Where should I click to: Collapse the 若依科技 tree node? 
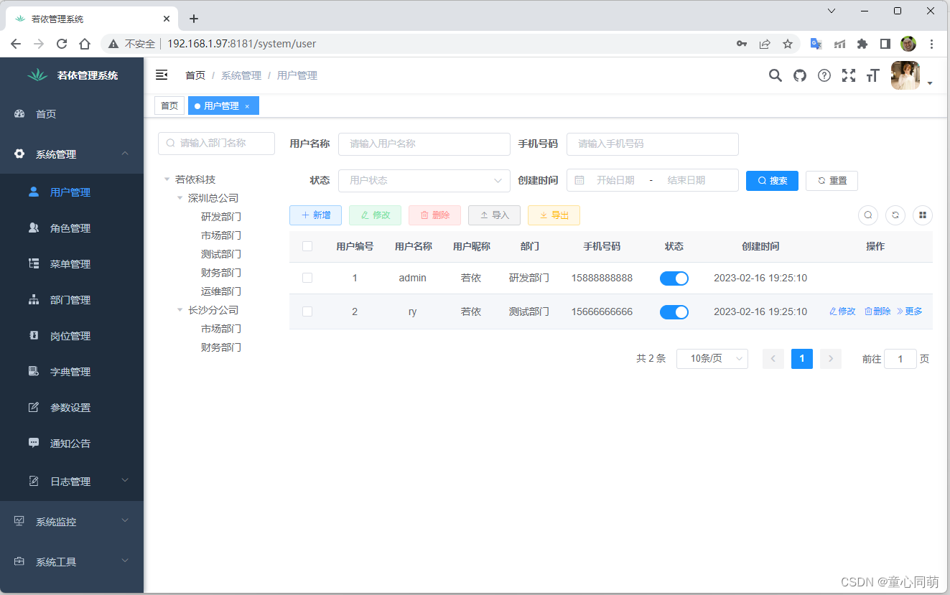click(167, 179)
